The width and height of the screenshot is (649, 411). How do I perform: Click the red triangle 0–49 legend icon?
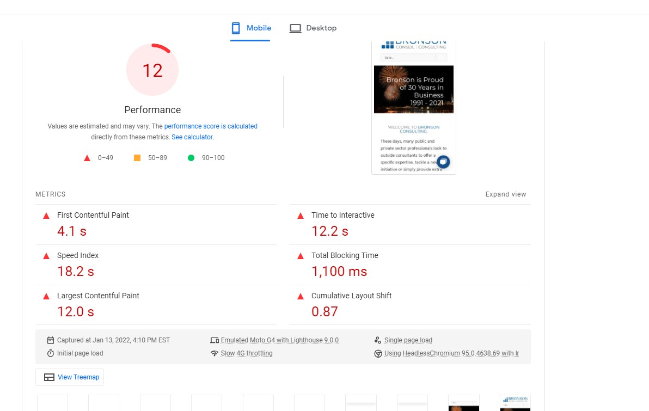tap(87, 158)
